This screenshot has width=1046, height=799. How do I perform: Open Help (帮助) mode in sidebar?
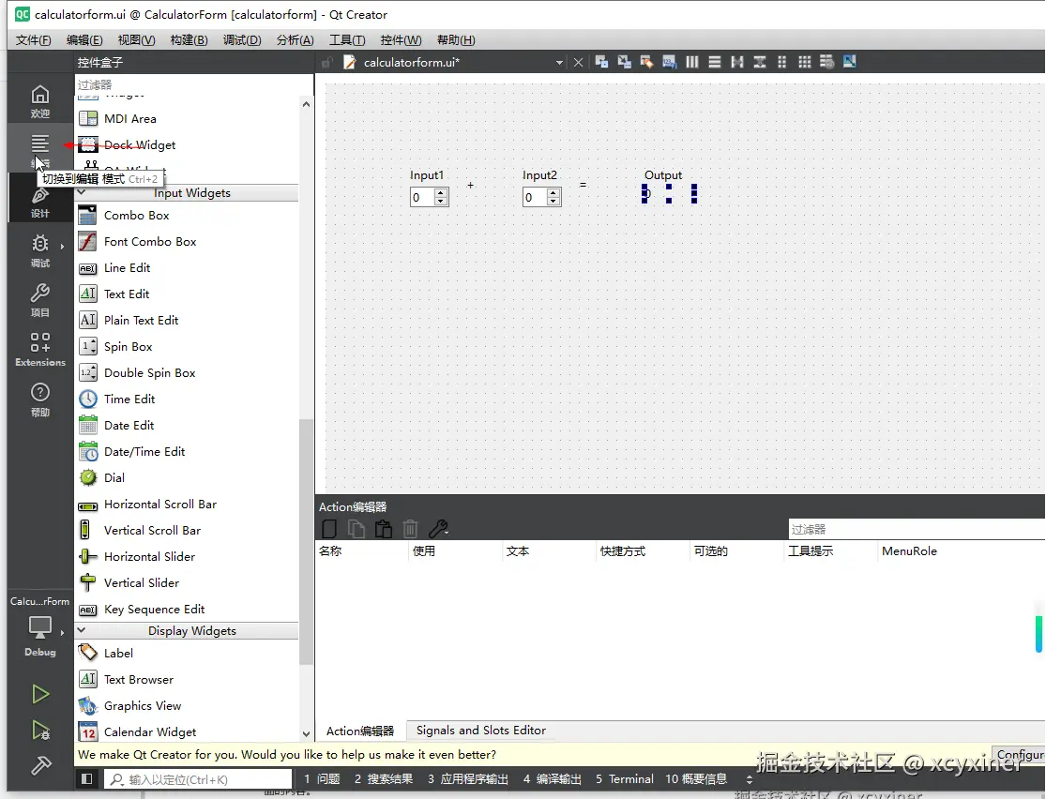[x=40, y=399]
